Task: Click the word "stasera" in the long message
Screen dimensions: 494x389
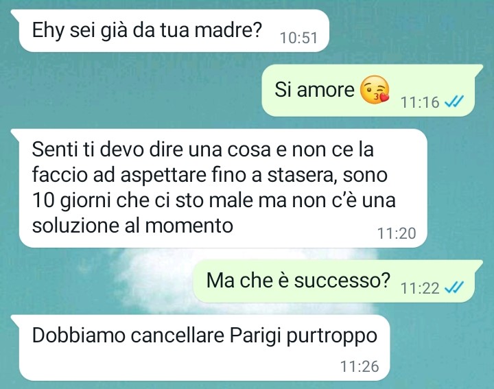Action: click(x=301, y=176)
